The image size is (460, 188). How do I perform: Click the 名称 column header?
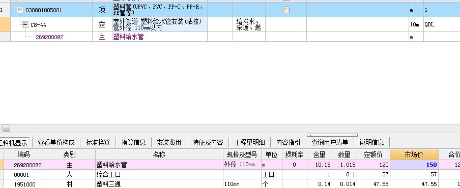(x=159, y=154)
